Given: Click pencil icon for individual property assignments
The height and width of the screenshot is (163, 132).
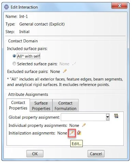Looking at the screenshot, I should pyautogui.click(x=84, y=125).
